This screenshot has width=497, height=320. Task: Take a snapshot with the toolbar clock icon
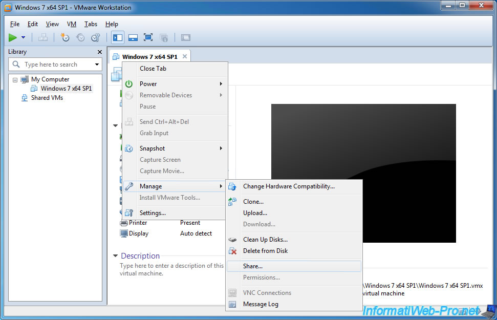point(65,37)
